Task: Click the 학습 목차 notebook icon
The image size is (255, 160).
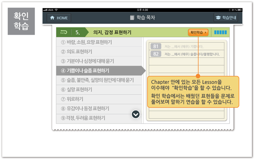Action: 132,18
